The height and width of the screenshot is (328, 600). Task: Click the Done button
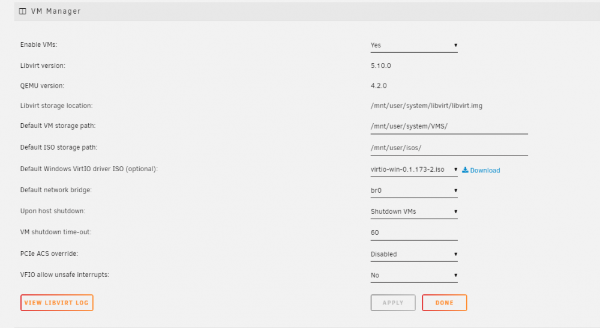(x=444, y=303)
